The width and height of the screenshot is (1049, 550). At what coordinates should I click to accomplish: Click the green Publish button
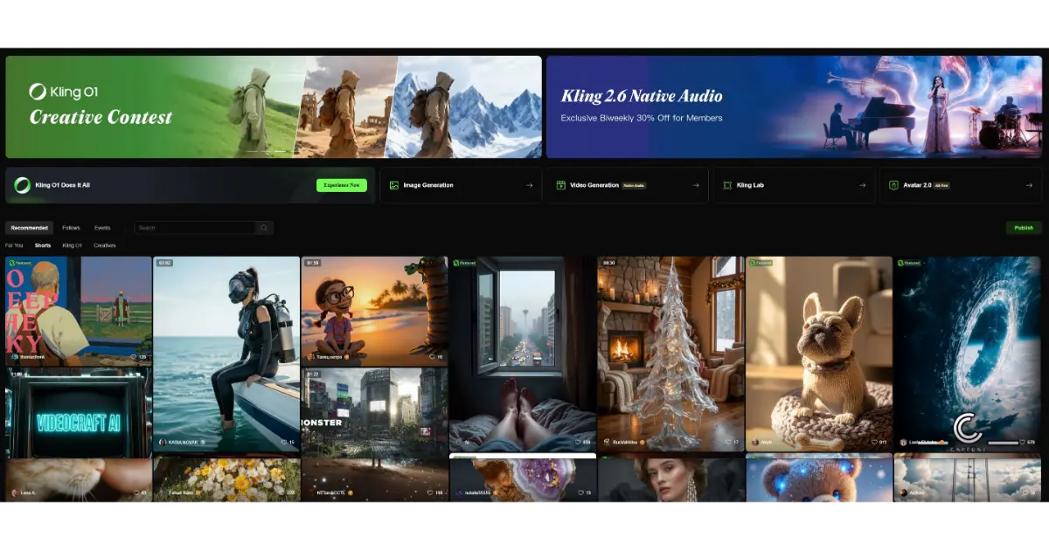(x=1024, y=228)
